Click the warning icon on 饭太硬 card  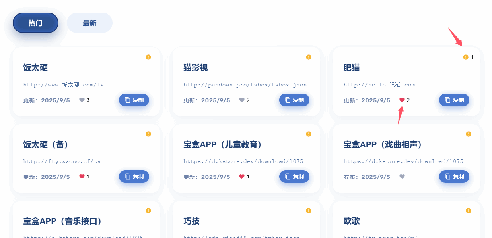148,57
